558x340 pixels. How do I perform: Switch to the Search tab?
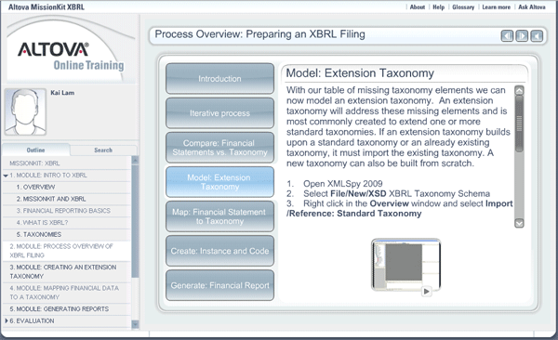click(103, 150)
